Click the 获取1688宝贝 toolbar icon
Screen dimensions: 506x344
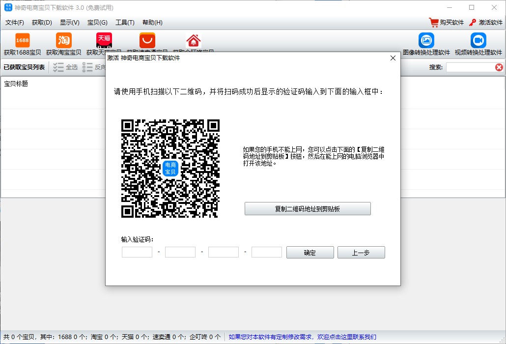(x=22, y=40)
